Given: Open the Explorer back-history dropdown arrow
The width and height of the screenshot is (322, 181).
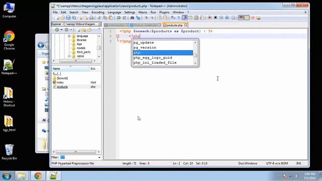Looking at the screenshot, I should [61, 30].
